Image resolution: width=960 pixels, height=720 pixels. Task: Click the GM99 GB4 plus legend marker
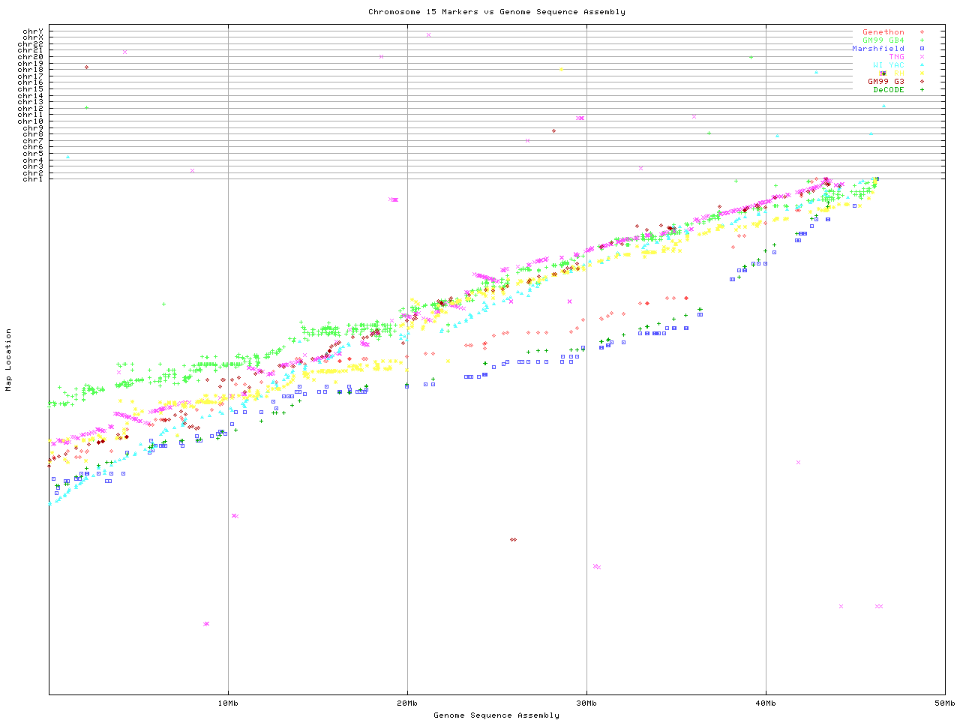click(922, 40)
